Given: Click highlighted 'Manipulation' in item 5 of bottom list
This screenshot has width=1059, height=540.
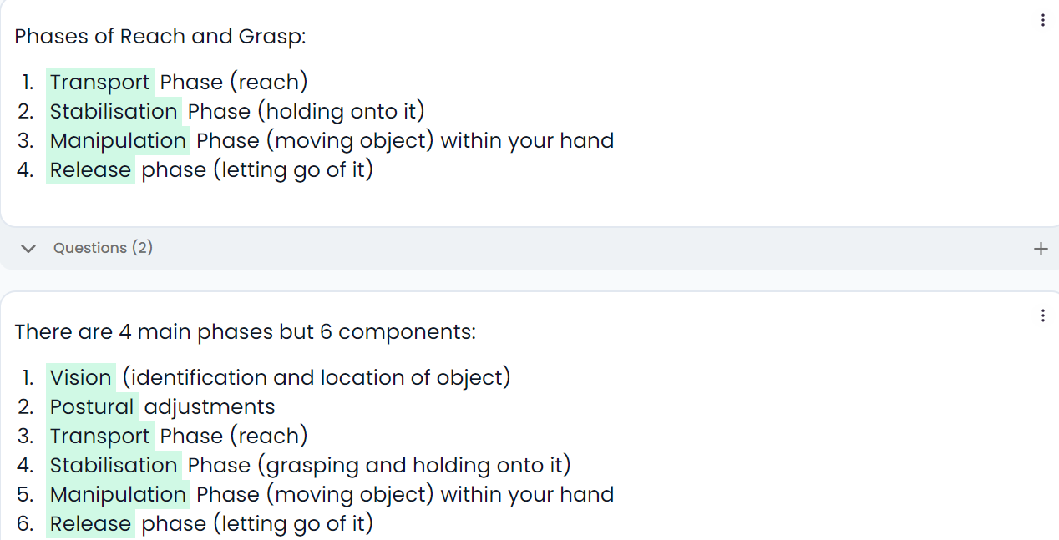Looking at the screenshot, I should [x=118, y=495].
